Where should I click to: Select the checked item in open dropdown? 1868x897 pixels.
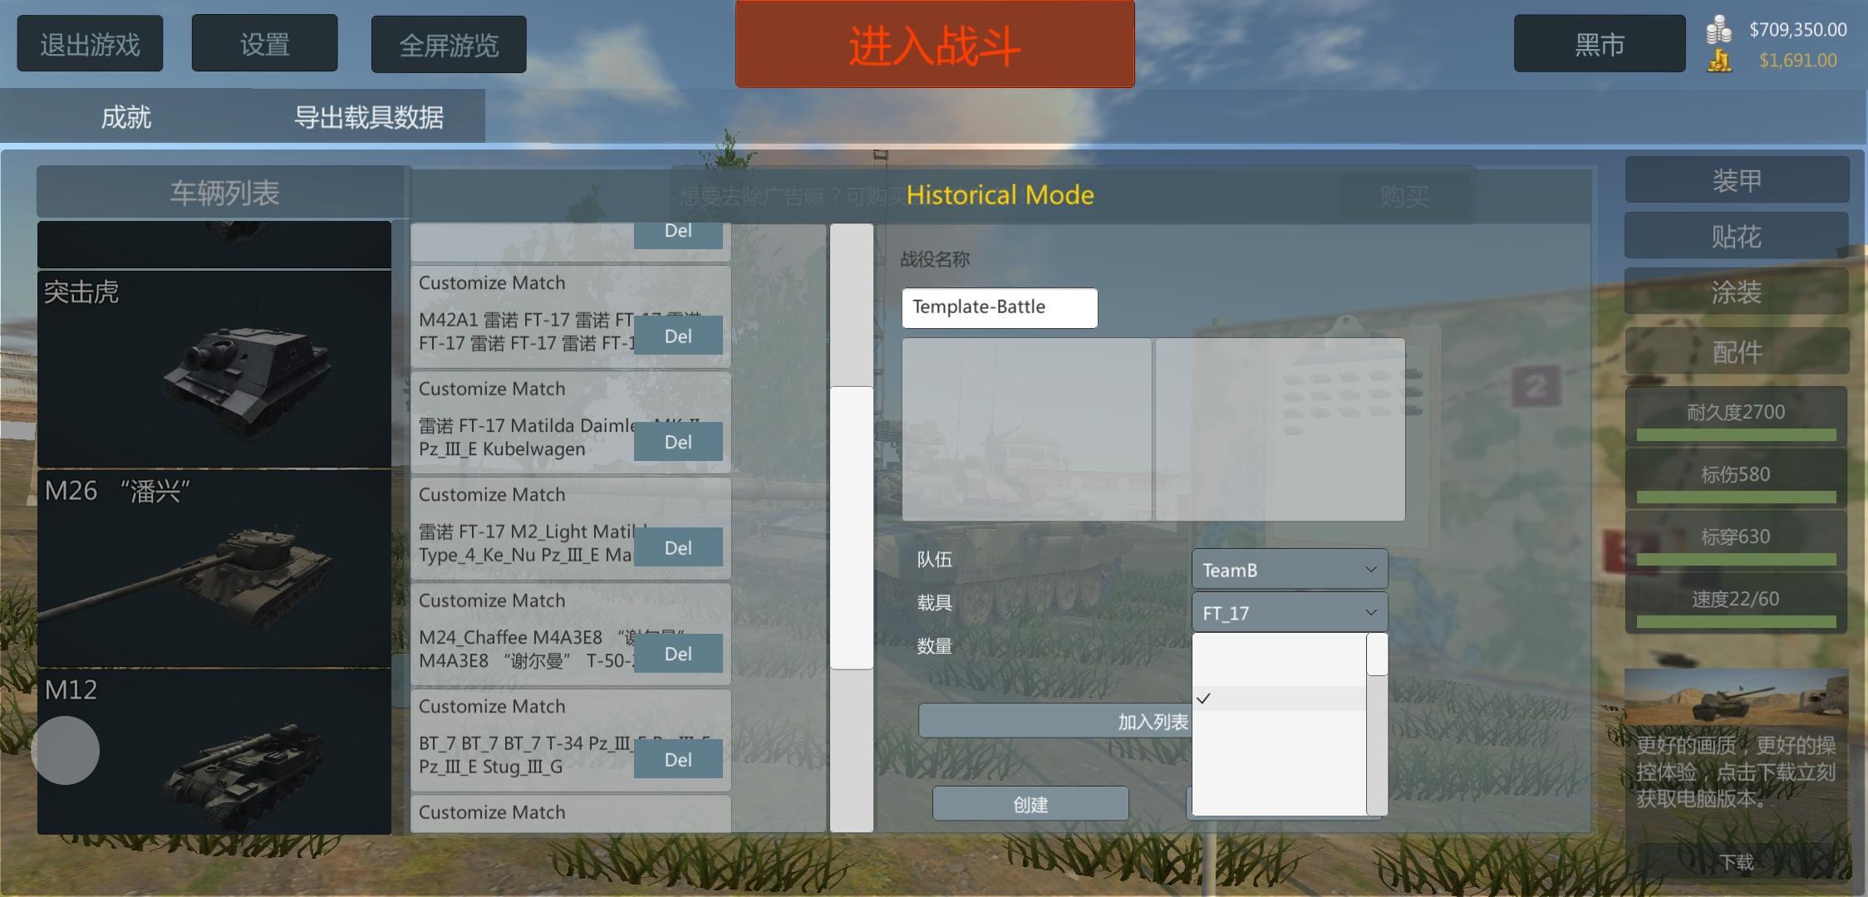click(1280, 698)
